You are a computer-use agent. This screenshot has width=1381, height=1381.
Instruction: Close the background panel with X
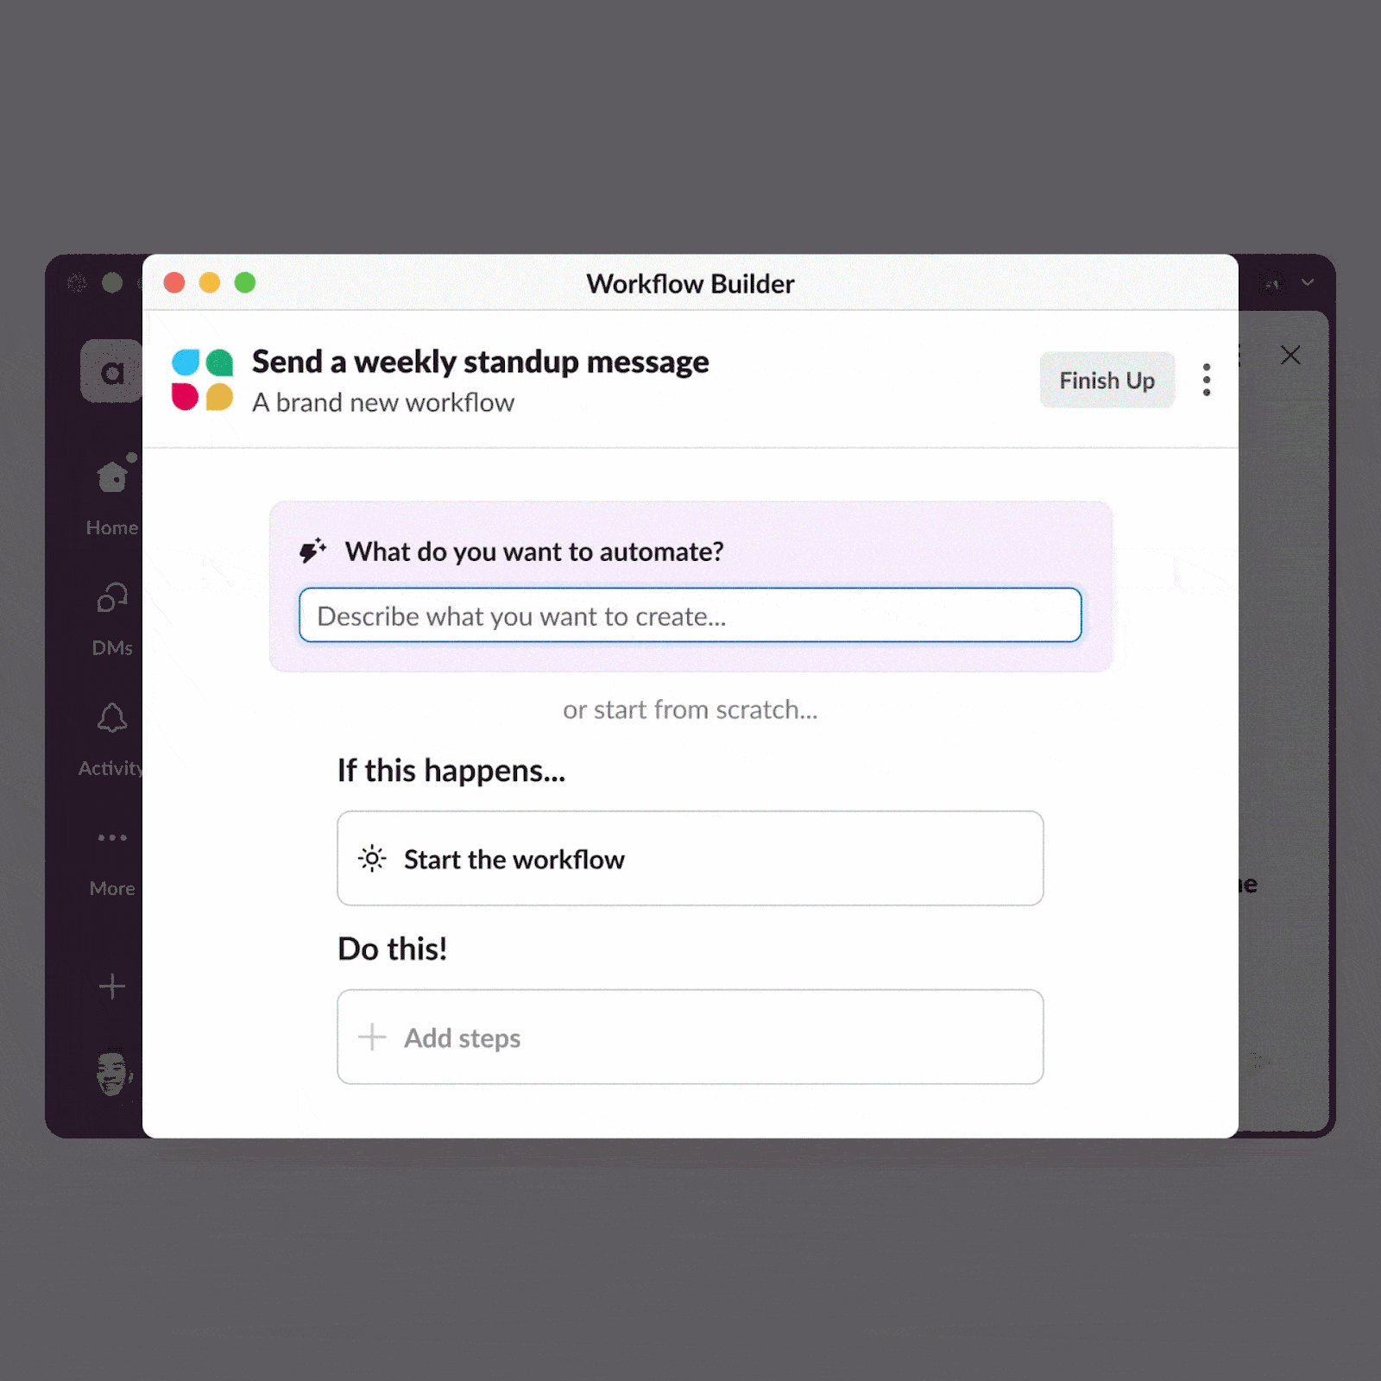(1290, 355)
